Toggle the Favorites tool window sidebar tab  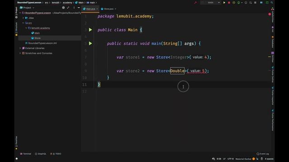(16, 143)
